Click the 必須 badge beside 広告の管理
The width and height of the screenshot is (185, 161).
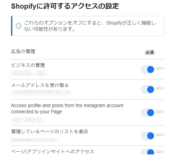click(150, 53)
